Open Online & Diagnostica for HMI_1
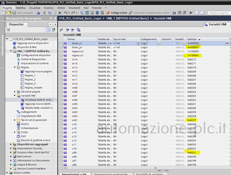This screenshot has width=231, height=175. coord(33,59)
